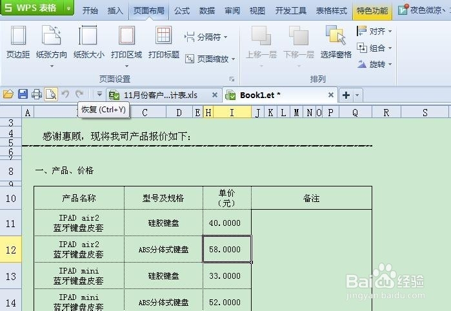This screenshot has height=311, width=451.
Task: Open the 页面缩放 page scaling menu
Action: coord(210,59)
